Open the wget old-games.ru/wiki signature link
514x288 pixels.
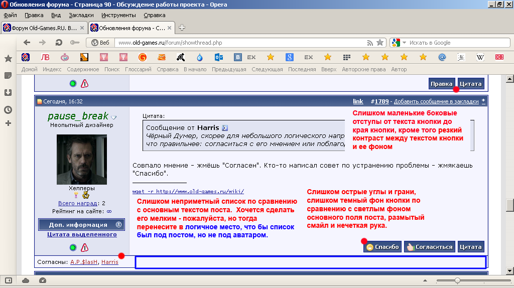pos(188,191)
